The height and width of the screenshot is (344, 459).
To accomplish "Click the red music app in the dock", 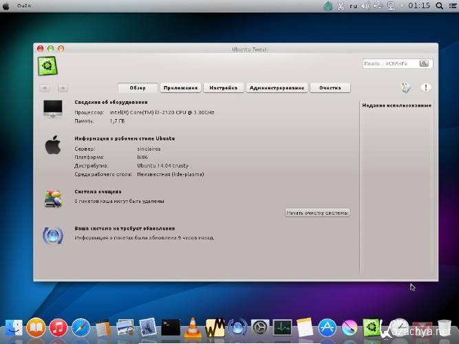I will [58, 327].
